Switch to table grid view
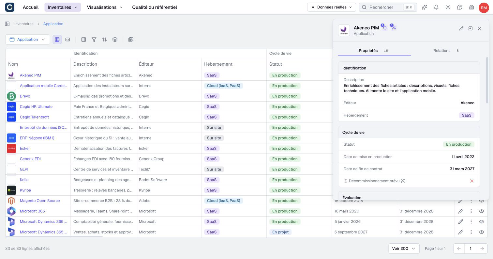This screenshot has height=259, width=493. (x=57, y=40)
